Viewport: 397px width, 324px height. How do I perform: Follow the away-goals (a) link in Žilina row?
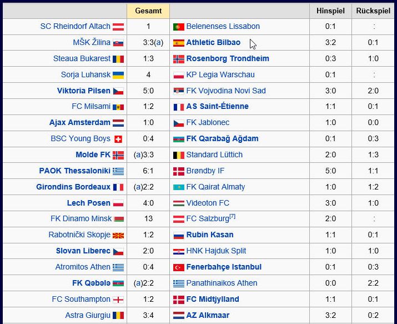click(159, 43)
